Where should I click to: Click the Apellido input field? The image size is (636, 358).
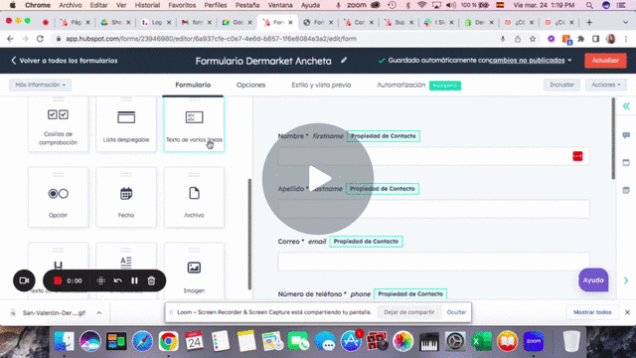click(x=433, y=209)
